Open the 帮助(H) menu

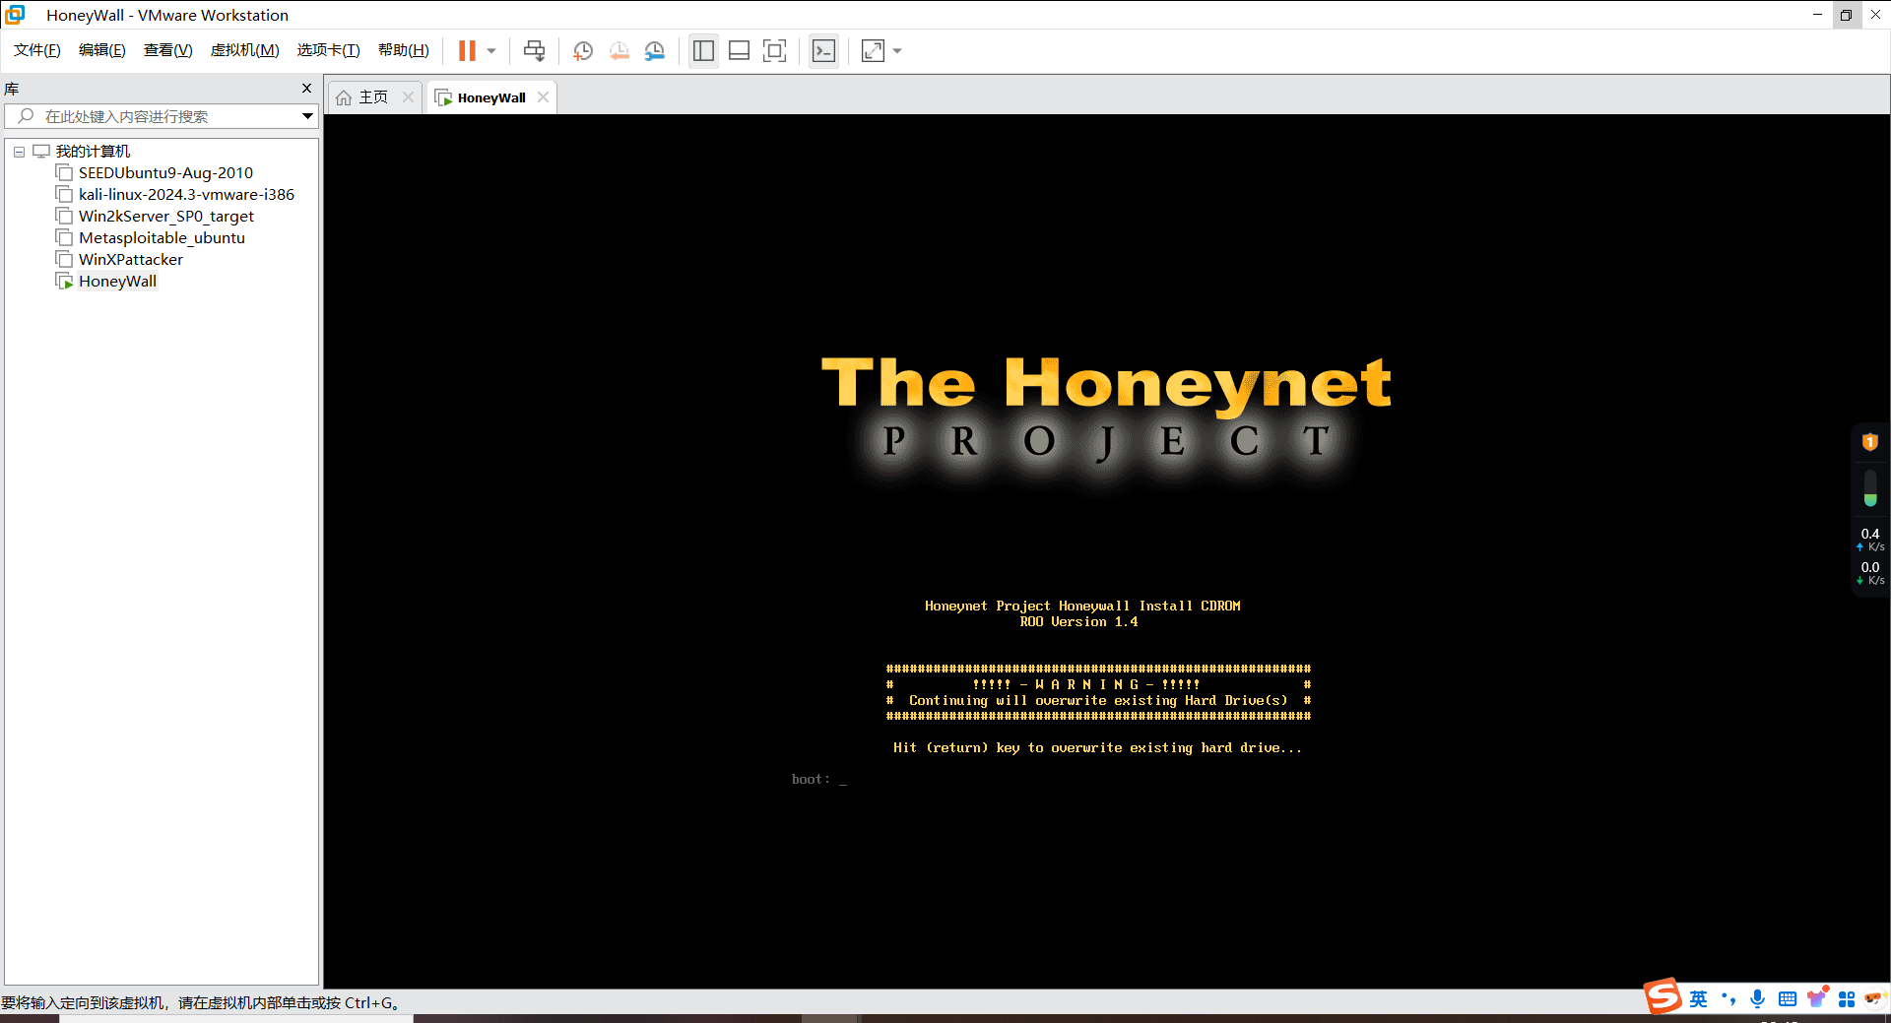[404, 50]
